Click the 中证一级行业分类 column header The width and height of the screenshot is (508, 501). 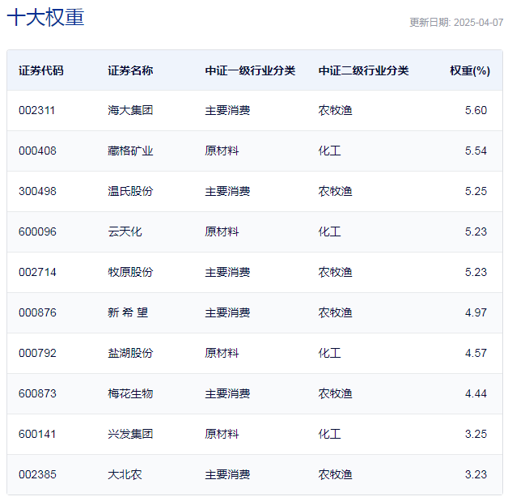click(250, 70)
